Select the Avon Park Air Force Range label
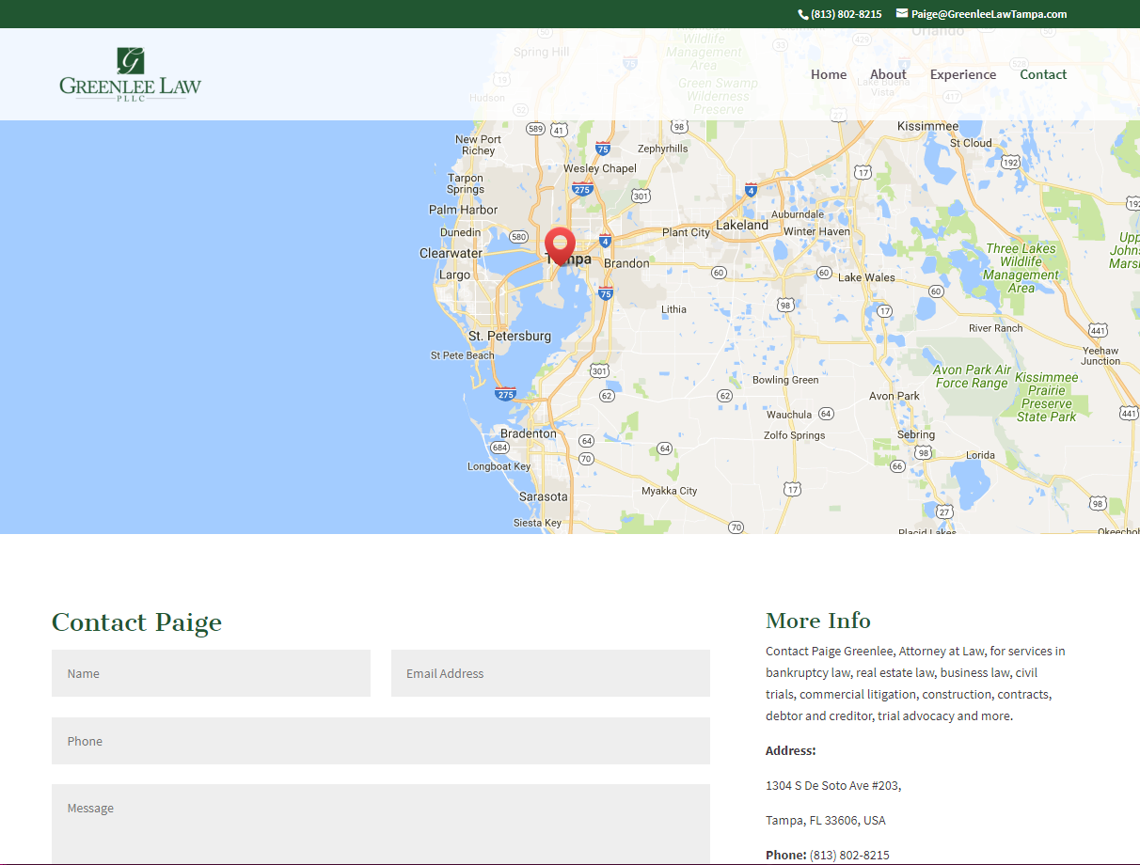Screen dimensions: 1140x865 click(972, 376)
